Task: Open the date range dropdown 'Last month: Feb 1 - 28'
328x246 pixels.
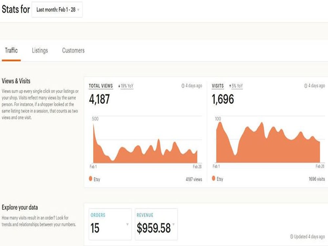Action: pos(57,10)
